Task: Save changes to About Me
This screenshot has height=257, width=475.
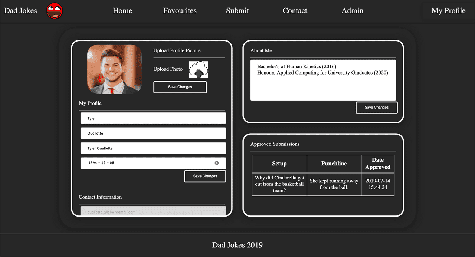Action: [x=376, y=108]
